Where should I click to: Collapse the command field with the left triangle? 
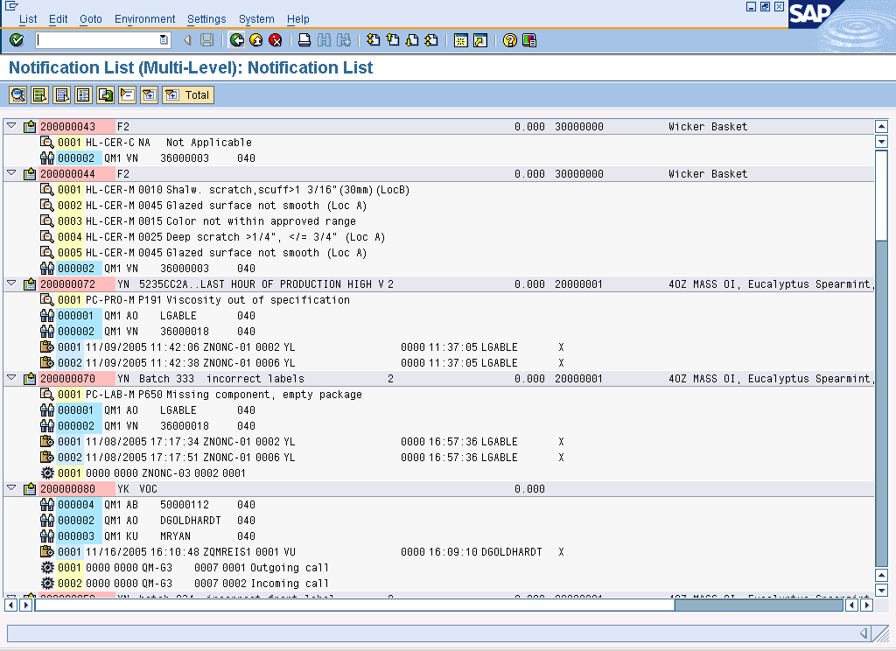tap(187, 40)
